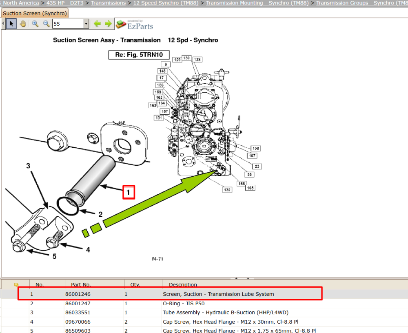Select Cap Screw M12 x 1.75 x 65mm description
Viewport: 408px width, 333px height.
click(x=239, y=331)
